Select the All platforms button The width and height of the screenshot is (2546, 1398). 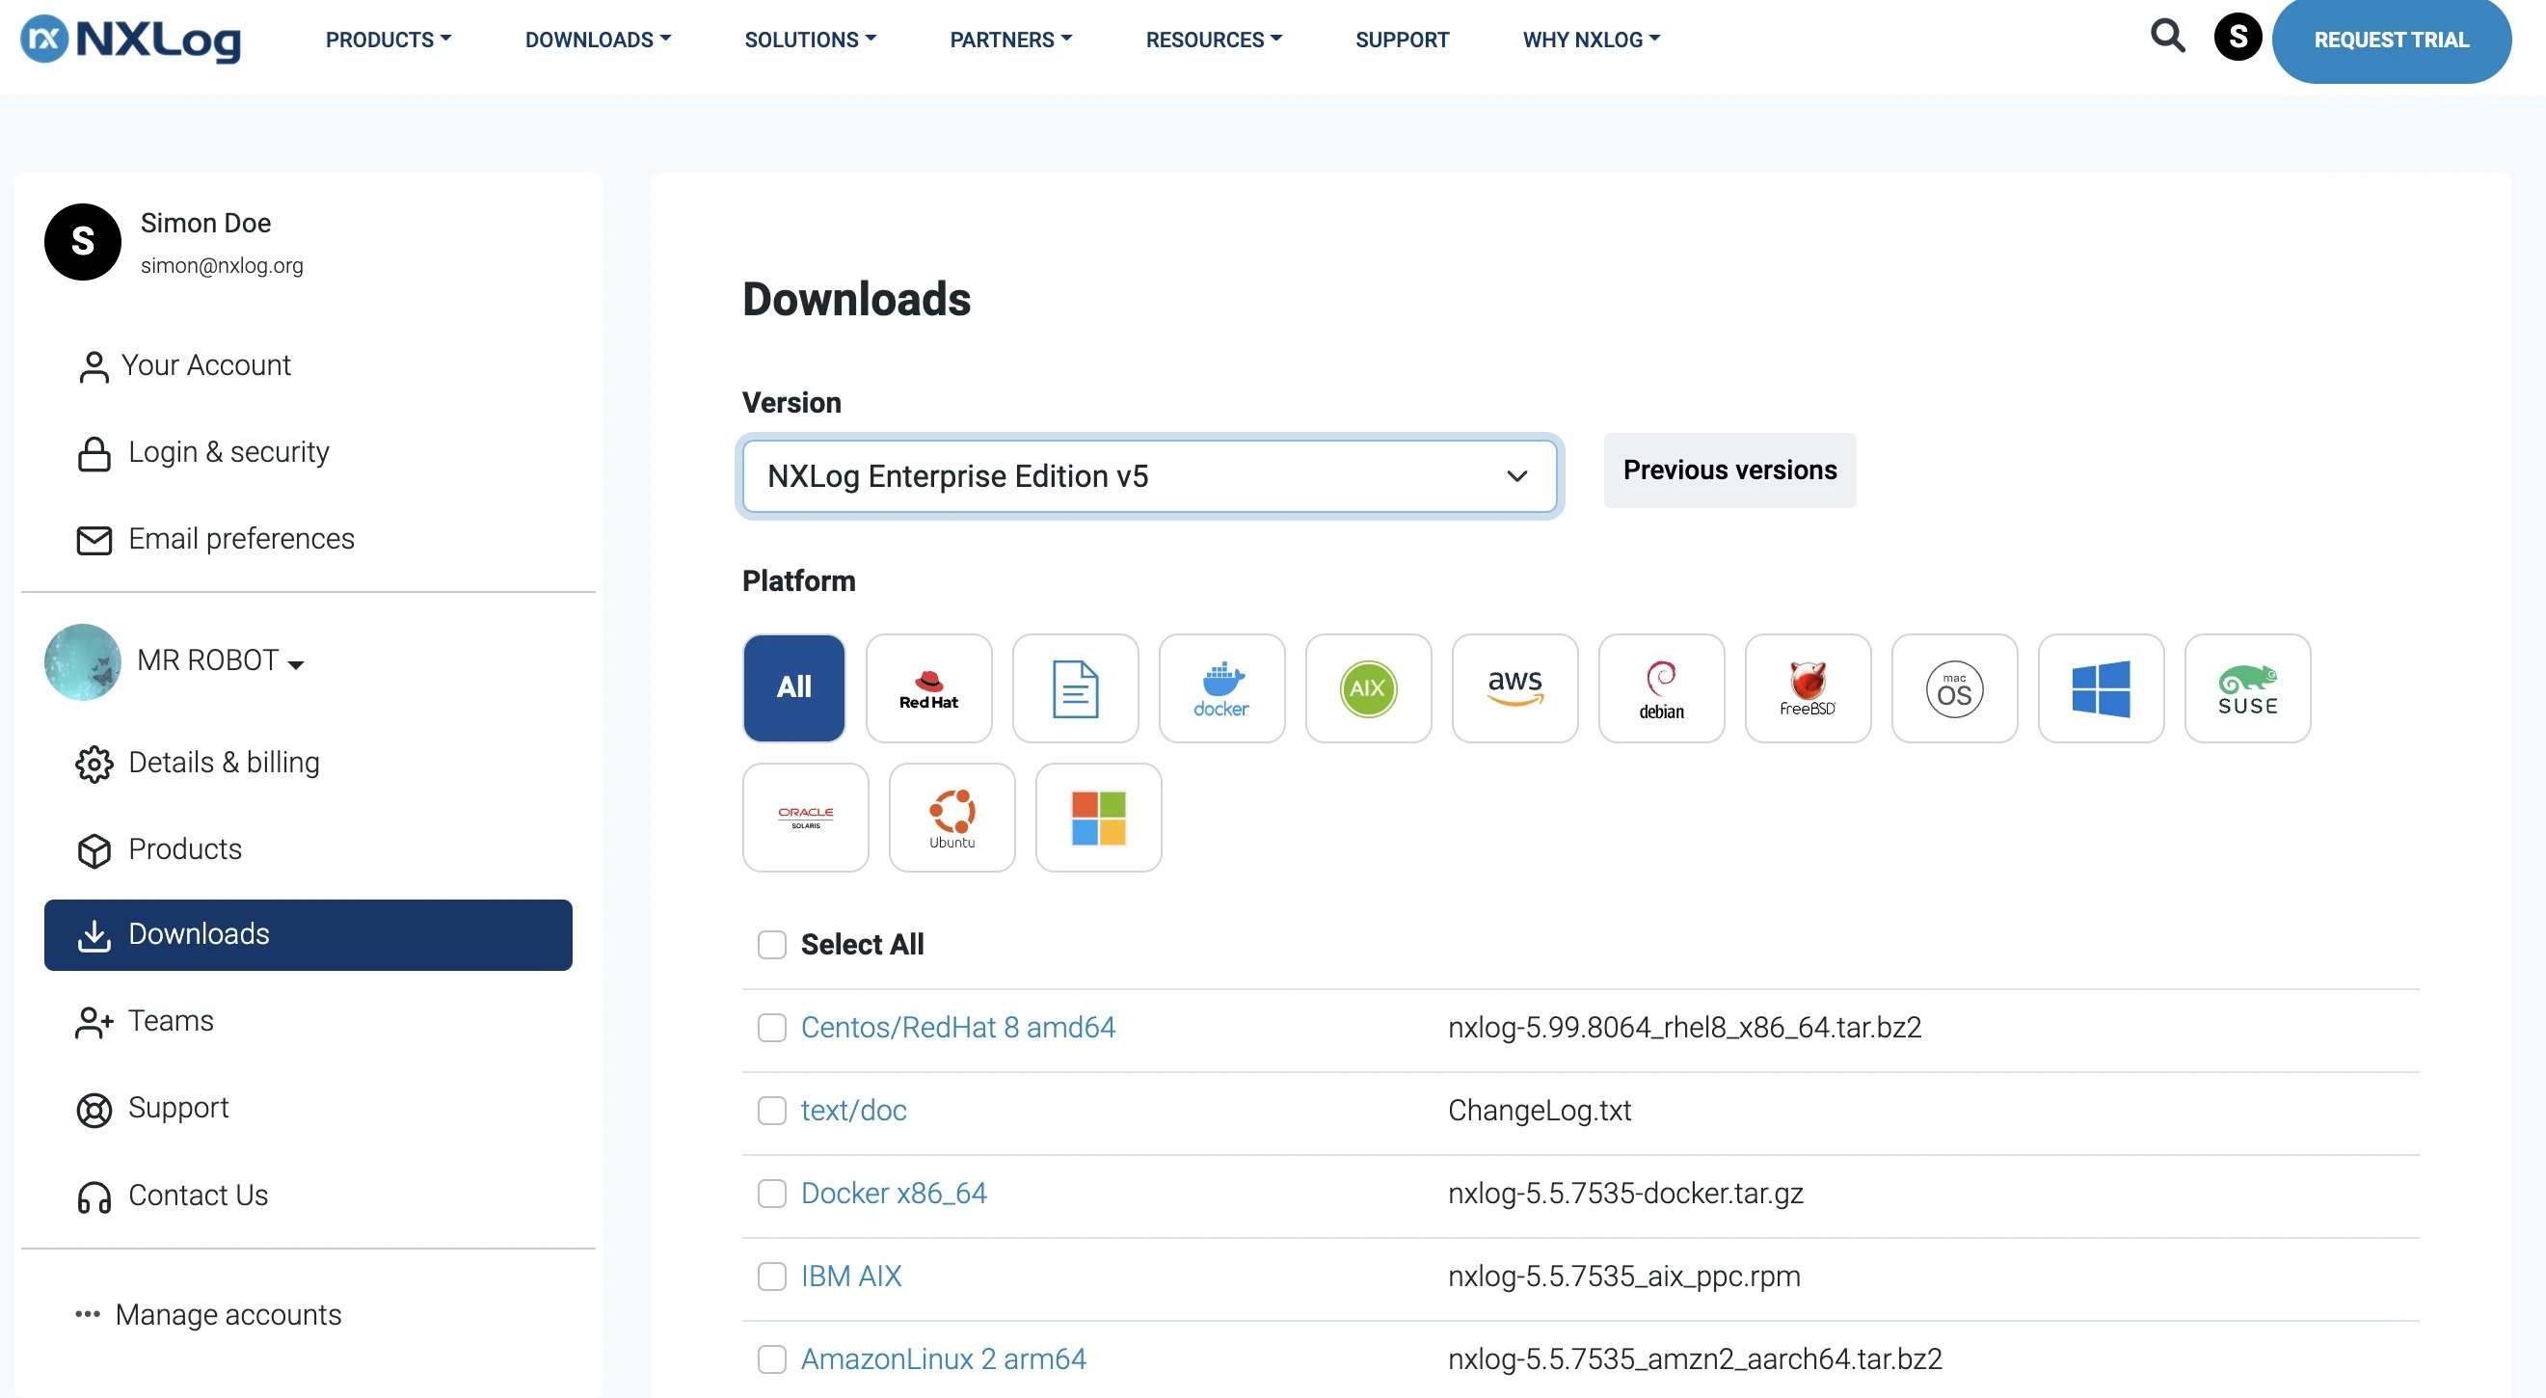[793, 688]
